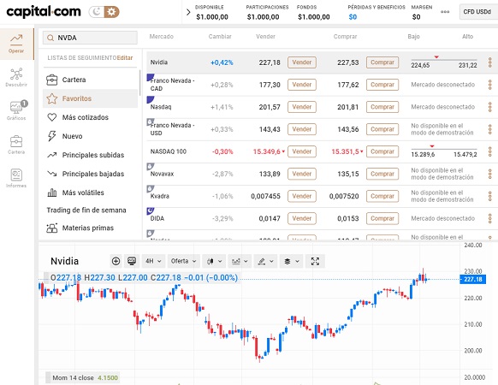Image resolution: width=498 pixels, height=385 pixels.
Task: Open the Gráficos sidebar icon
Action: 16,110
